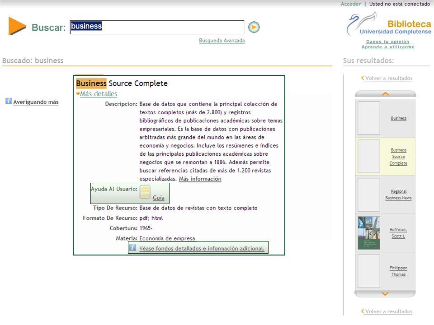Click bottom Volver a resultados link
Image resolution: width=434 pixels, height=325 pixels.
pos(387,311)
